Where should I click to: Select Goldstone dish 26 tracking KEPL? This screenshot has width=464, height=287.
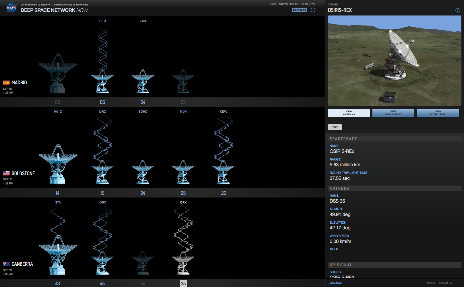[223, 172]
